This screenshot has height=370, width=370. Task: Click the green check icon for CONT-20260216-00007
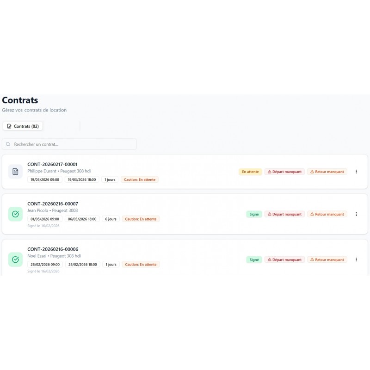tap(15, 214)
